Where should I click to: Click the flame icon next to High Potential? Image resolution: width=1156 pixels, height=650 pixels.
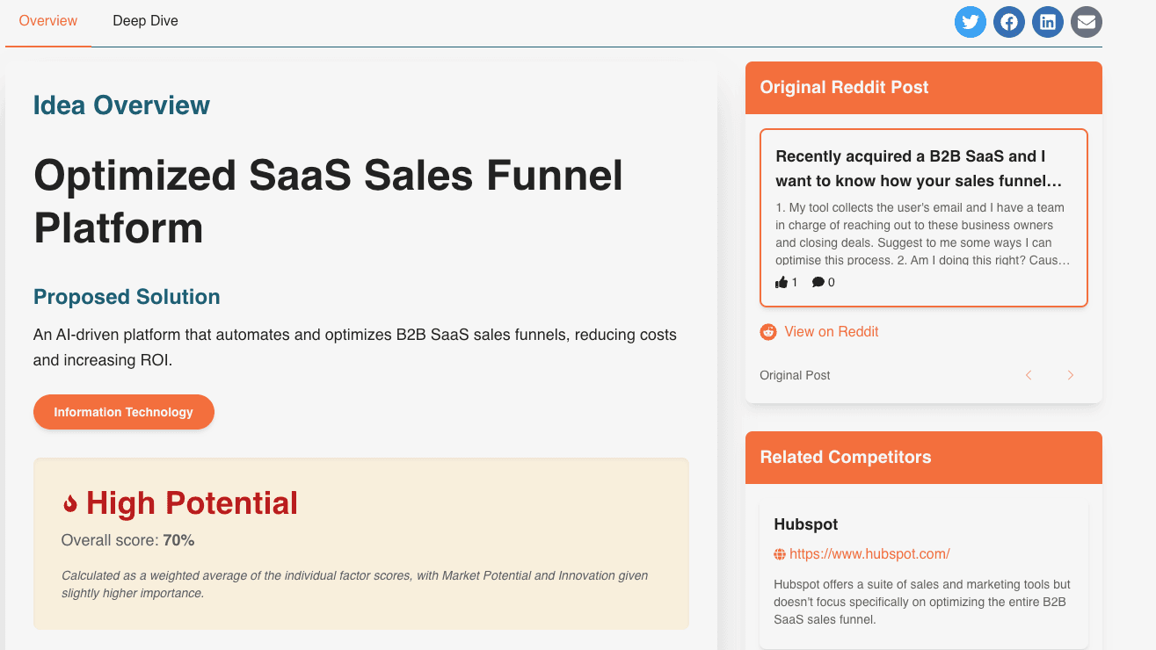70,503
